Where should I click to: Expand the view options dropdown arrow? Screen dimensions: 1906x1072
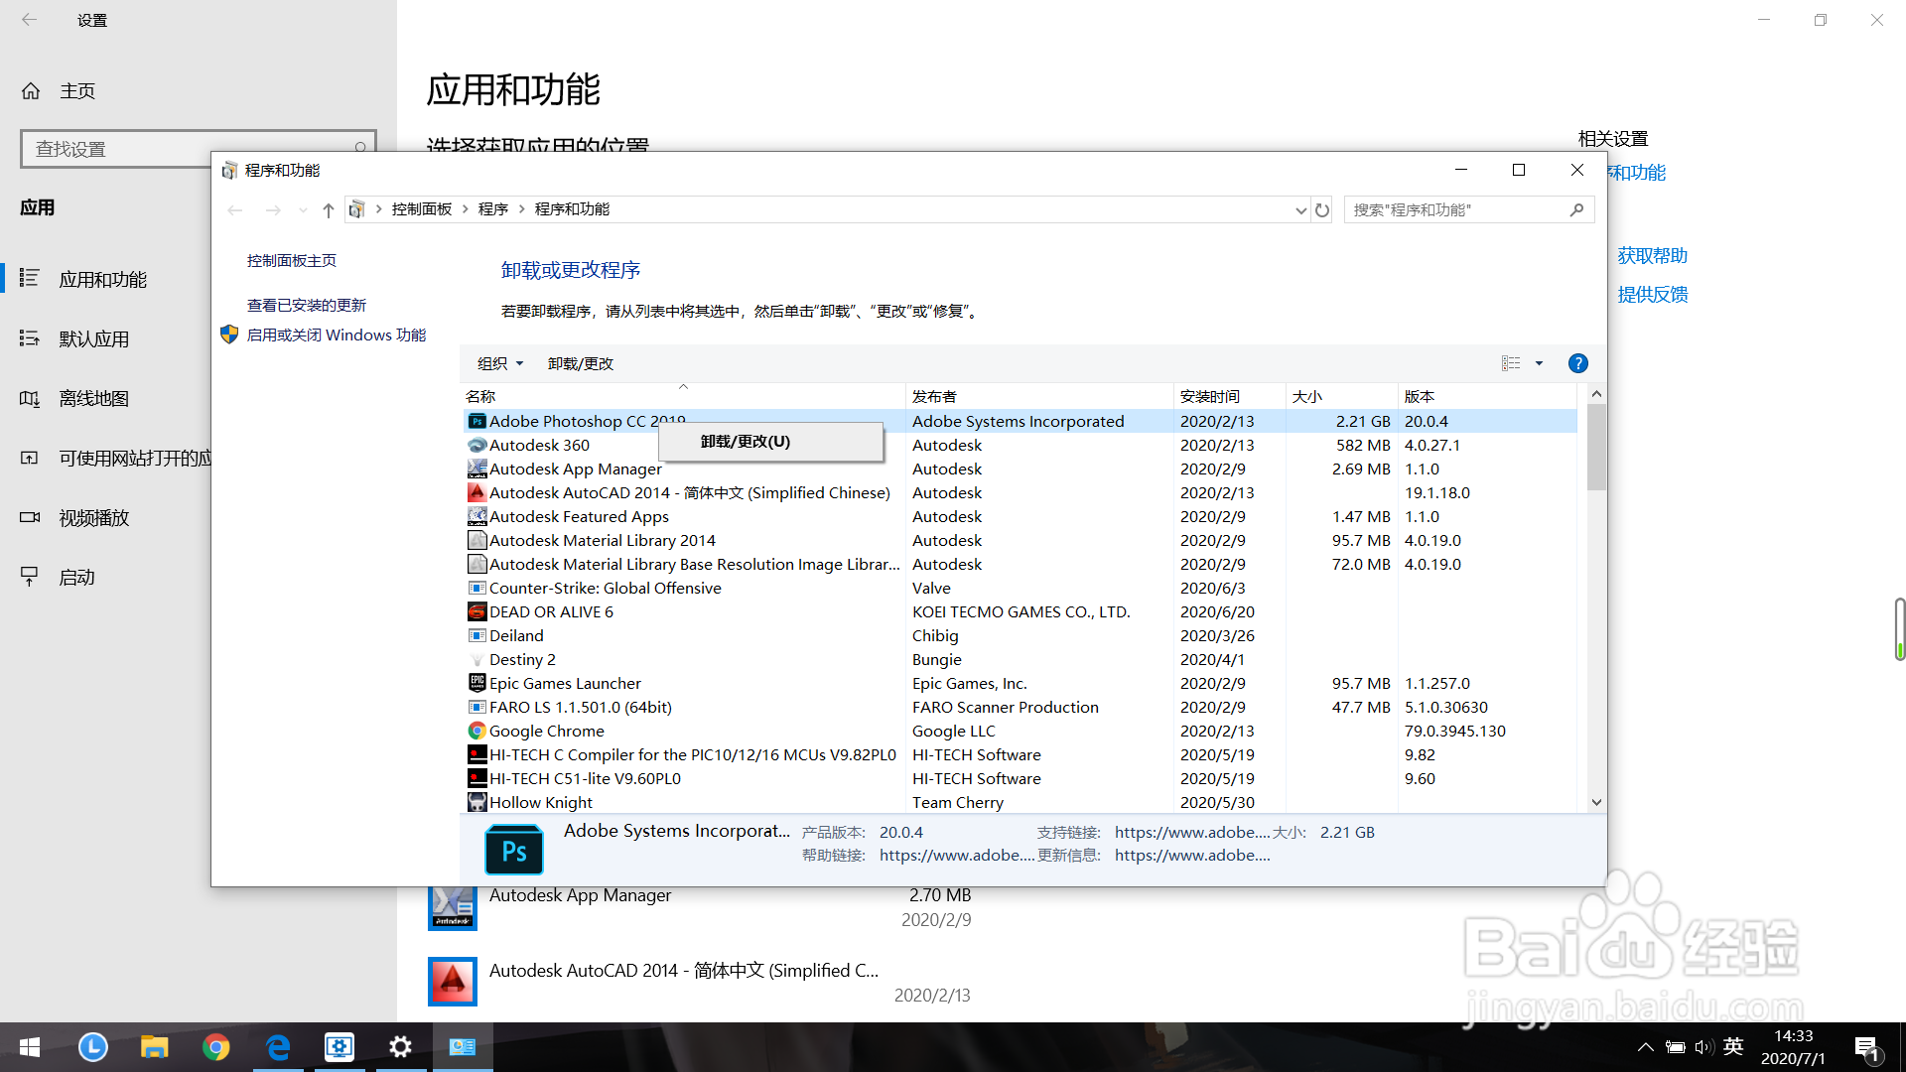1539,363
